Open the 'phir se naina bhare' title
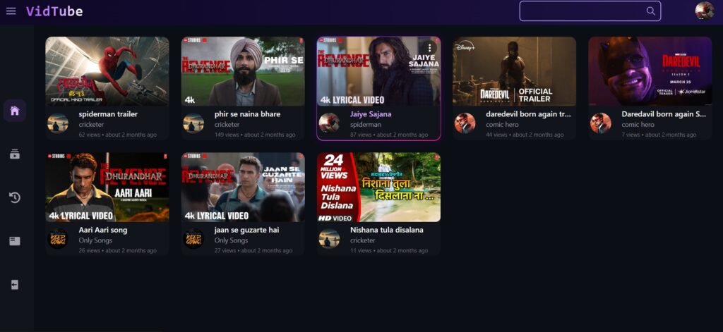 tap(247, 114)
